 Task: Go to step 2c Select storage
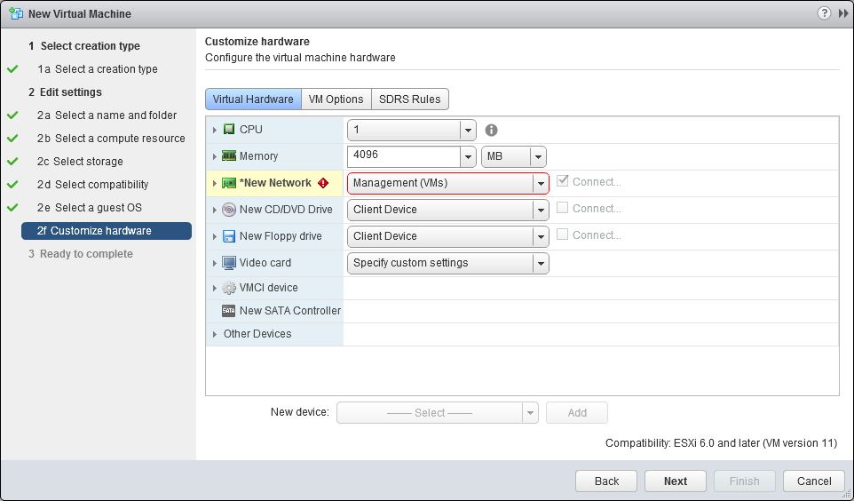pyautogui.click(x=80, y=162)
